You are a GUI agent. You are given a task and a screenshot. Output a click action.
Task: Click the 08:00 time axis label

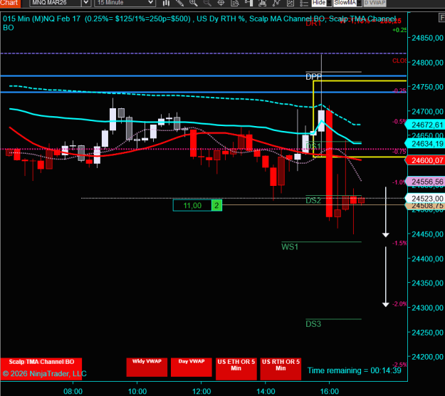73,392
